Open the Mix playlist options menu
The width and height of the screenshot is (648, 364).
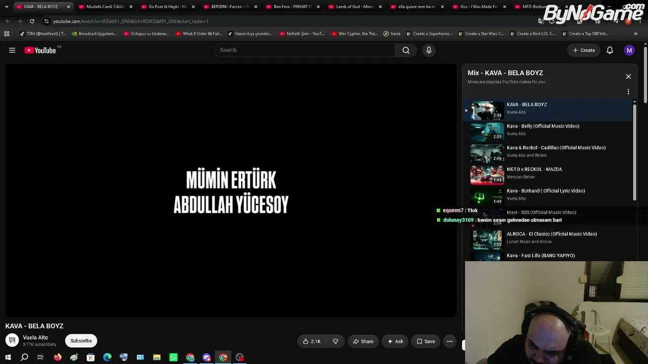[628, 92]
